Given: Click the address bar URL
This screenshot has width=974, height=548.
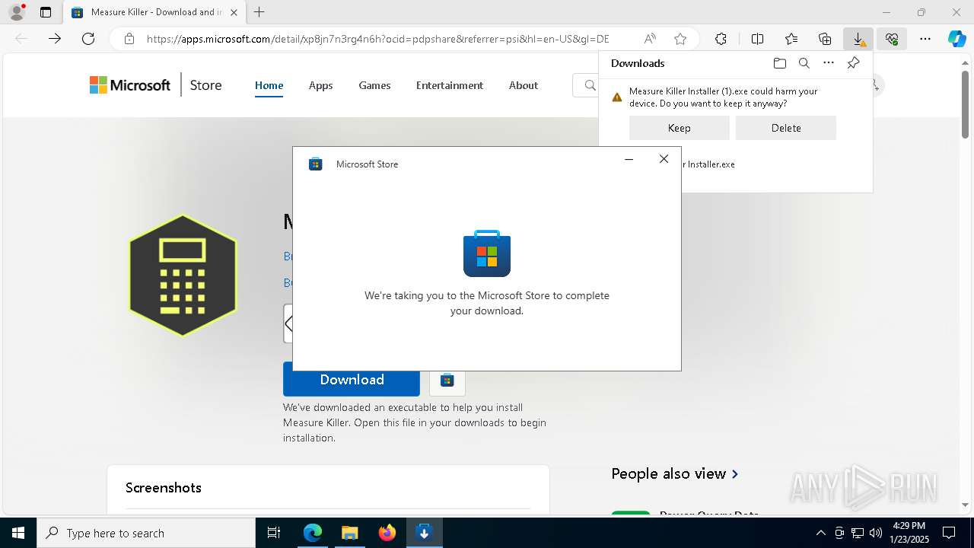Looking at the screenshot, I should pyautogui.click(x=377, y=39).
